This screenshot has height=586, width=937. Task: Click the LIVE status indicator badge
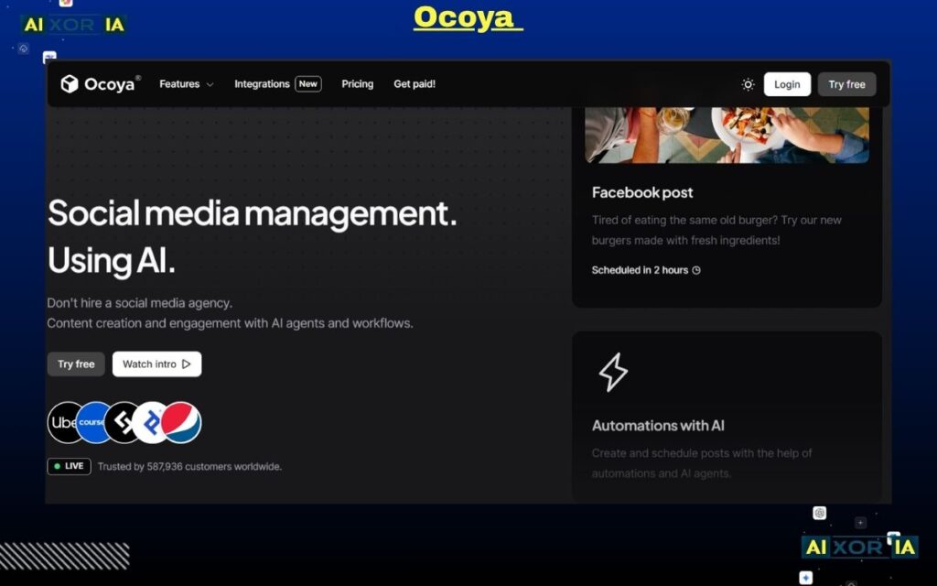[70, 466]
